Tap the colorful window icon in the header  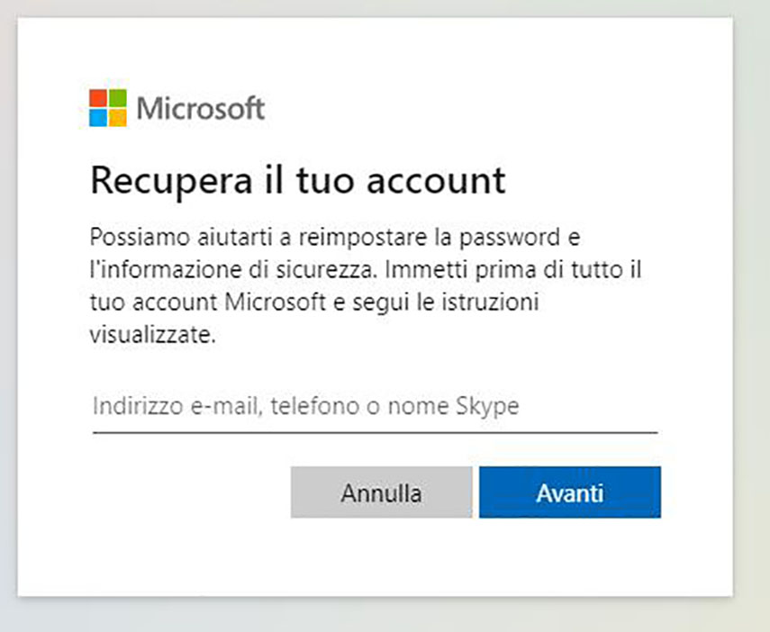tap(108, 106)
